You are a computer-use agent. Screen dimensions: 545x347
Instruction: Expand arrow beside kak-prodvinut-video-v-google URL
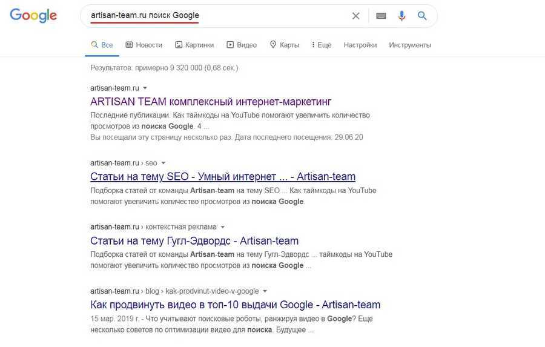pos(265,291)
